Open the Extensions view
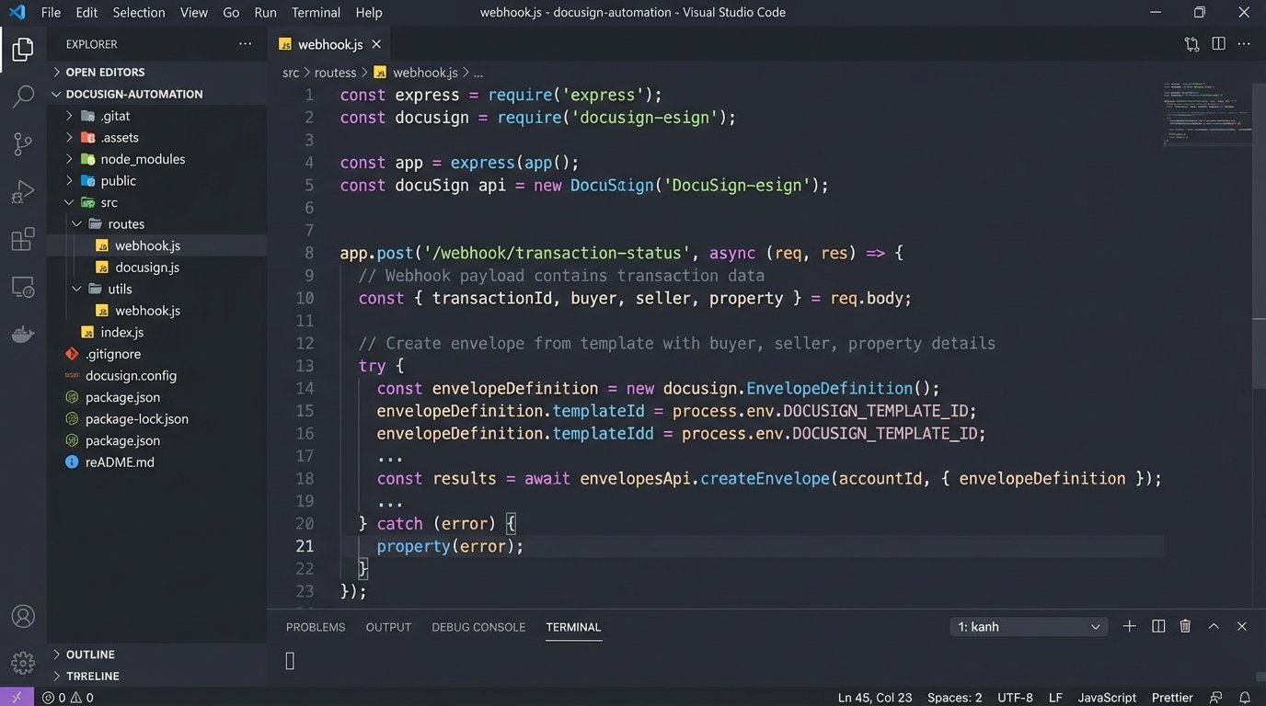This screenshot has width=1266, height=706. click(23, 240)
